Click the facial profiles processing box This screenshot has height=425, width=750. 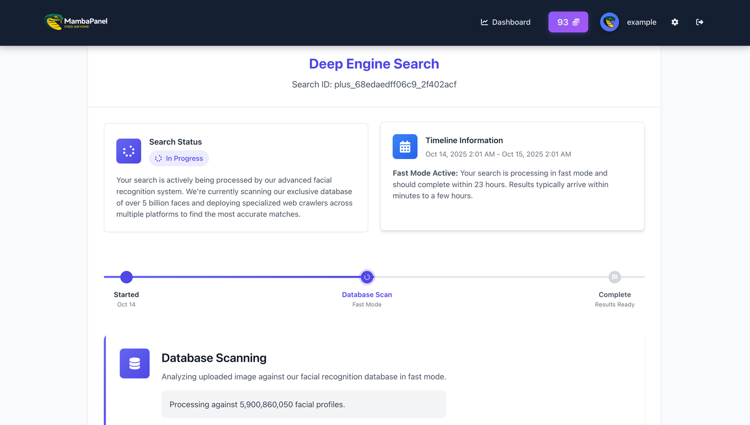pyautogui.click(x=304, y=404)
